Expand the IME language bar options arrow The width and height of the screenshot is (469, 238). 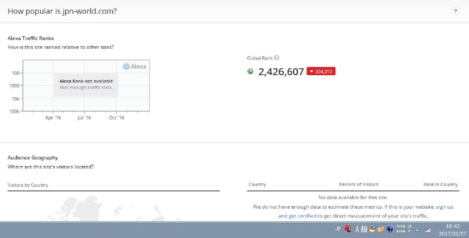[x=409, y=231]
